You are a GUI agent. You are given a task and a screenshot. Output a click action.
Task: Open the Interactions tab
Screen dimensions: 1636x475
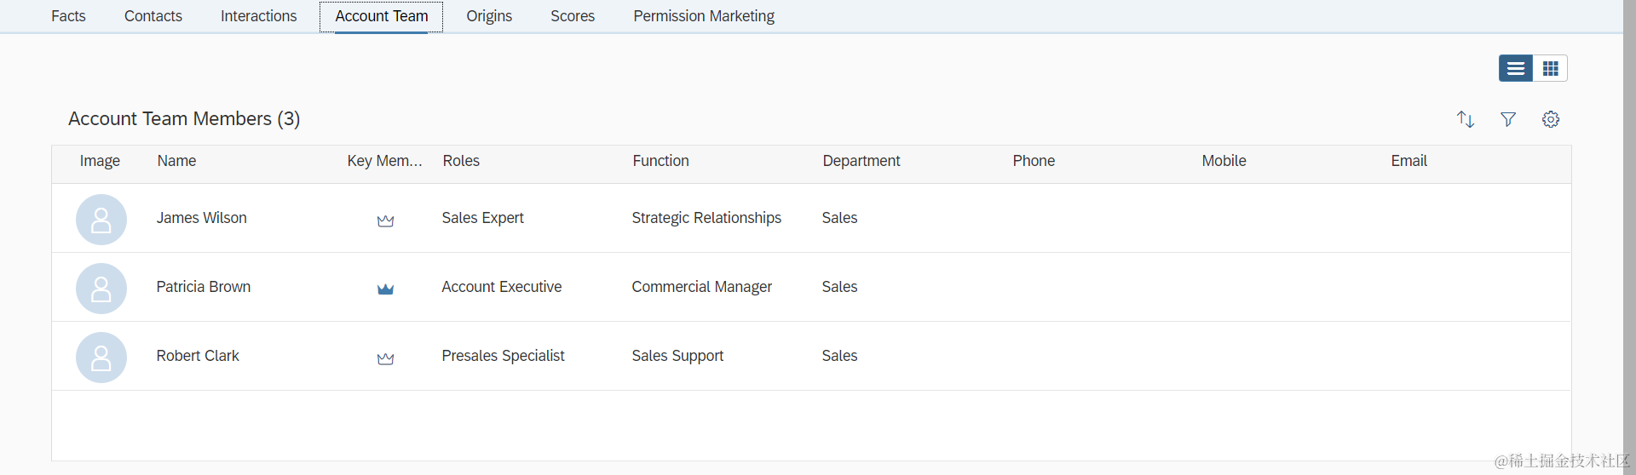click(x=258, y=16)
